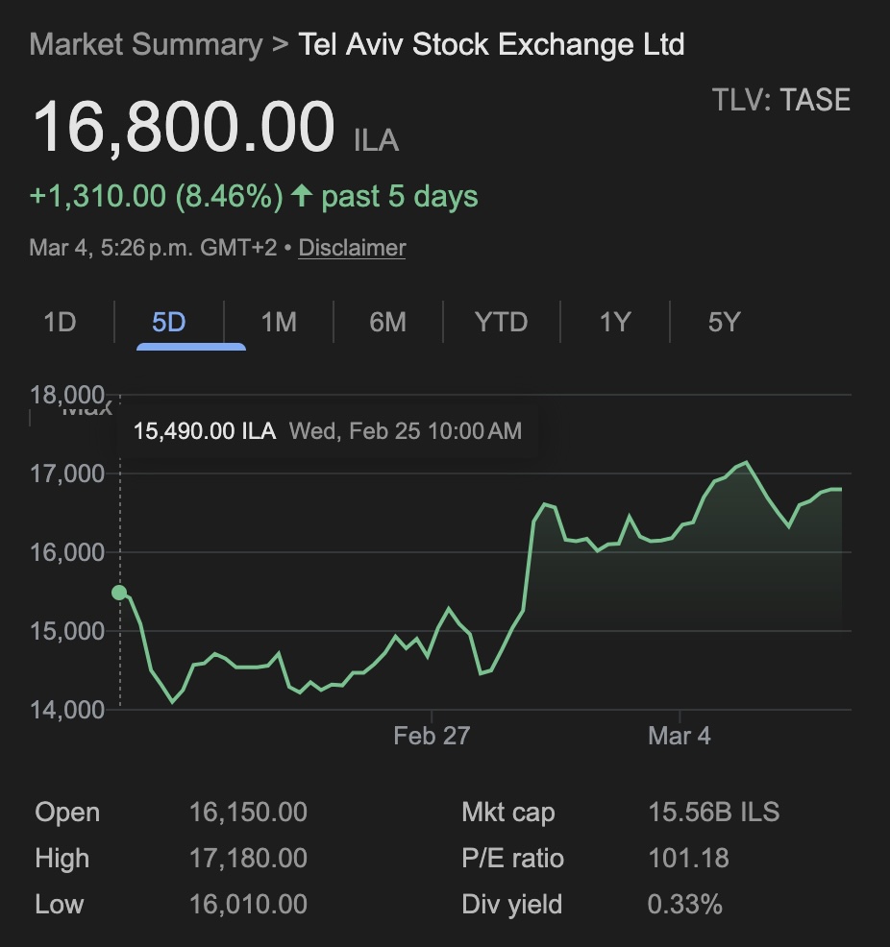This screenshot has height=947, width=890.
Task: Click the TLV: TASE ticker label
Action: click(780, 100)
